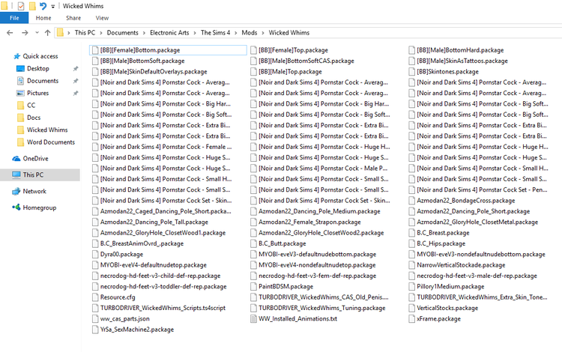Image resolution: width=562 pixels, height=352 pixels.
Task: Select MYOBI-eveV4-defaultnudetop.package file
Action: click(x=154, y=265)
